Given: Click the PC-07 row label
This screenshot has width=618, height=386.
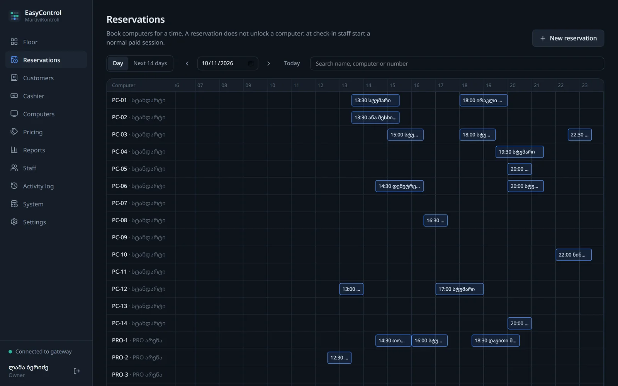Looking at the screenshot, I should [x=139, y=203].
